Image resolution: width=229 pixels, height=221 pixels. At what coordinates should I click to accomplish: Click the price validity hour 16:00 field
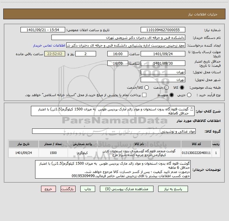[118, 63]
